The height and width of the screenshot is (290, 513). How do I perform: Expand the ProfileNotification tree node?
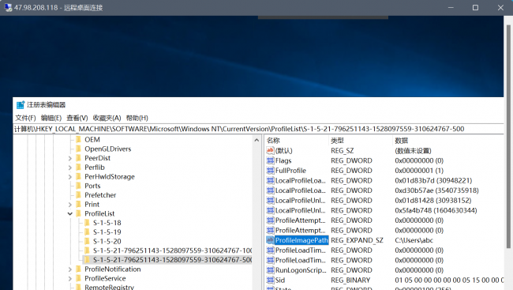70,269
